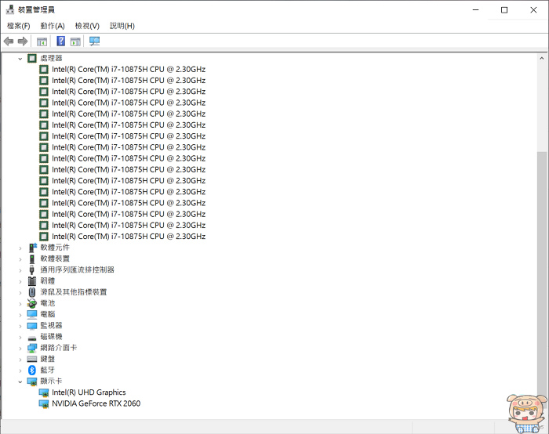Open the 檔案(F) menu
Image resolution: width=549 pixels, height=434 pixels.
coord(19,26)
